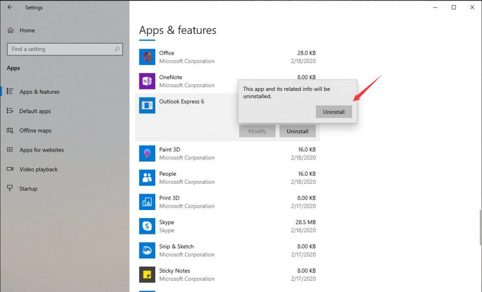Click the Office app icon
482x292 pixels.
(147, 57)
